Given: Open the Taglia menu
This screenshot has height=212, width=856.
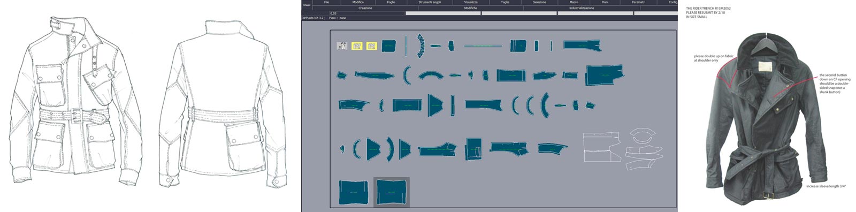Looking at the screenshot, I should (505, 2).
